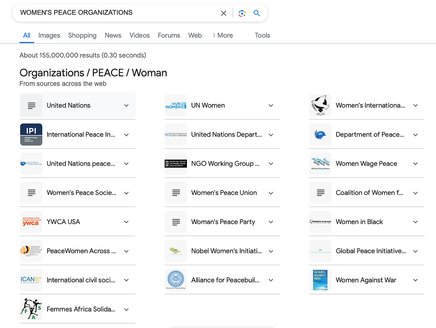Click the Femmes Africa Solidarité logo
436x328 pixels.
pyautogui.click(x=31, y=309)
